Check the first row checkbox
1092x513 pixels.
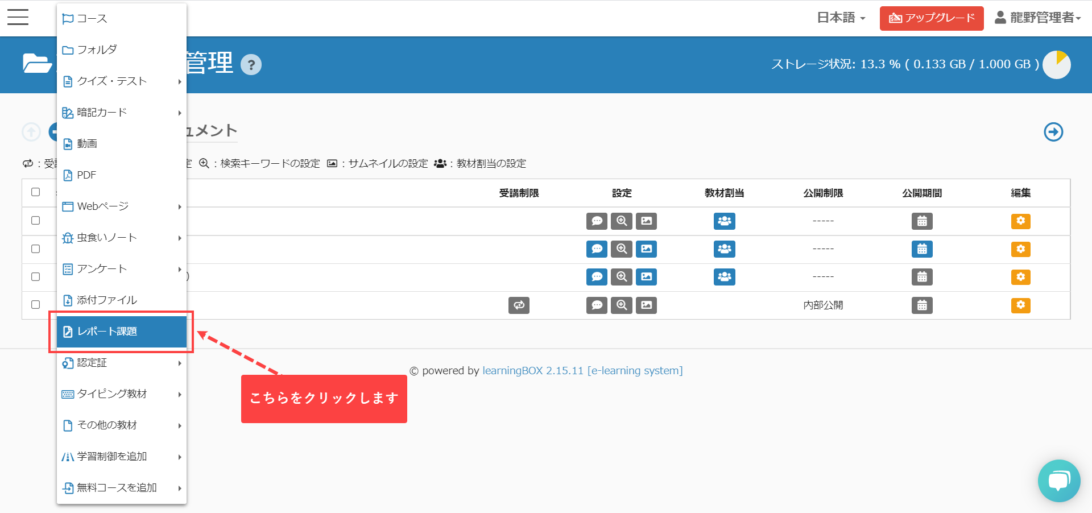36,221
